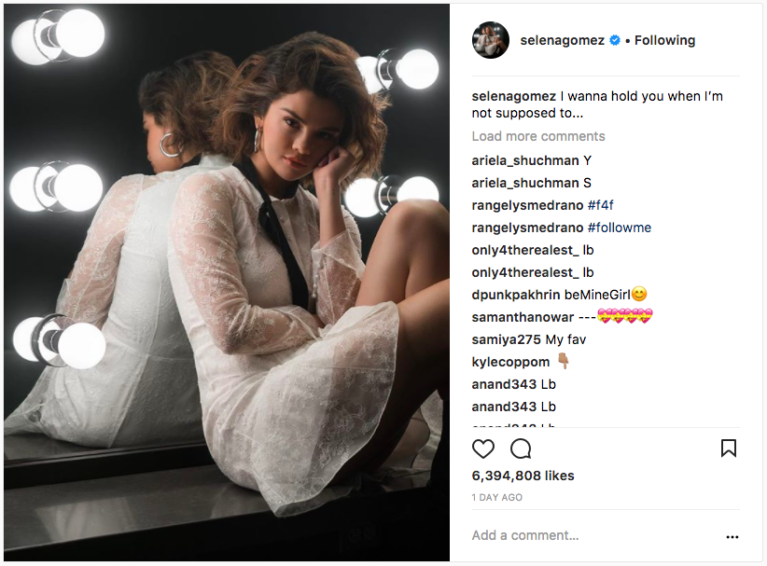Open the 1 DAY AGO timestamp
This screenshot has height=566, width=767.
coord(497,498)
